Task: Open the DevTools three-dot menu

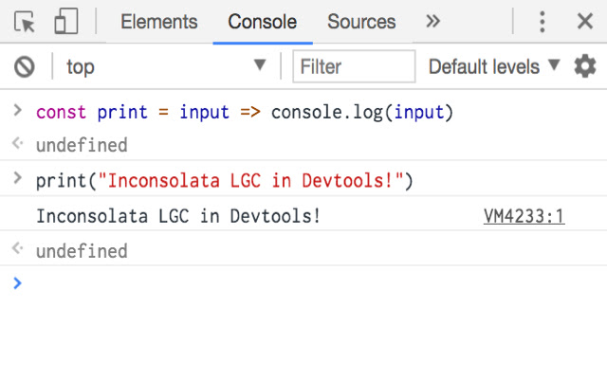Action: coord(543,22)
